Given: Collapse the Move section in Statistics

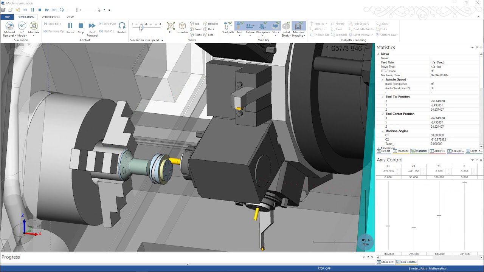Looking at the screenshot, I should tap(378, 54).
